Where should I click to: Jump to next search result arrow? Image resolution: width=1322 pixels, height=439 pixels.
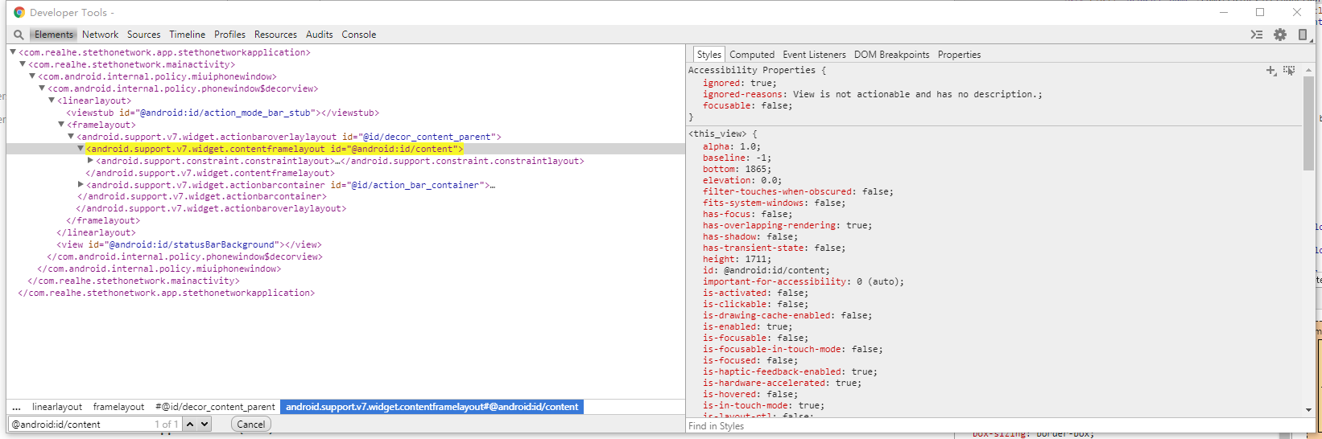coord(204,424)
